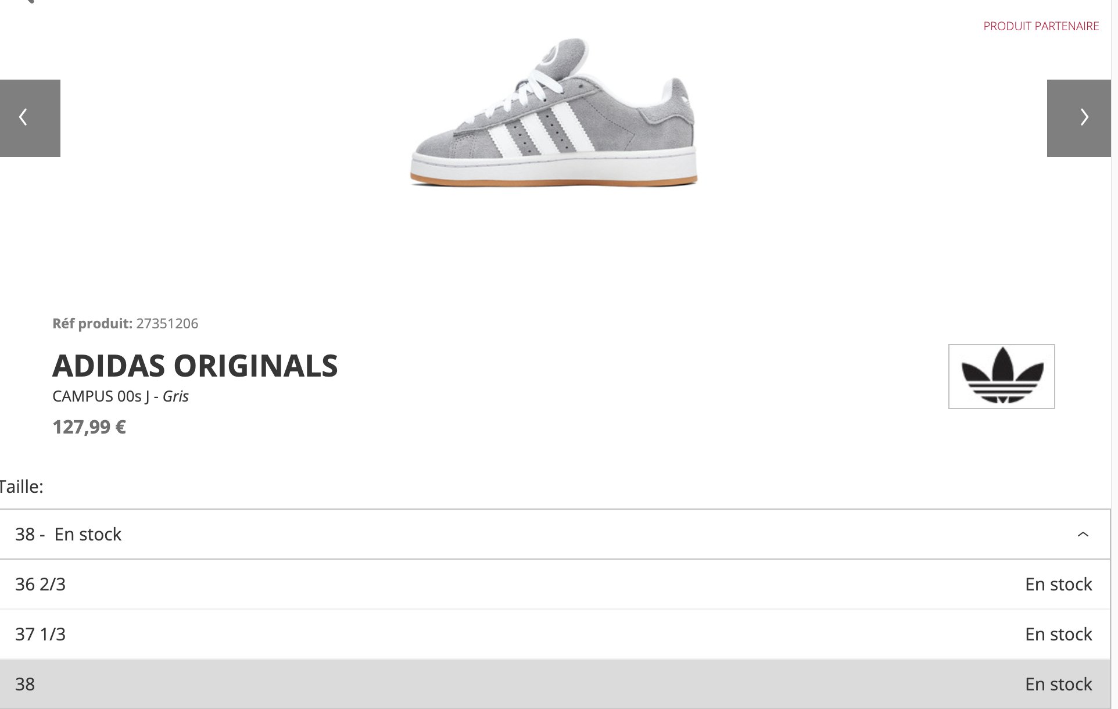Click En stock status of highlighted size 38
Viewport: 1118px width, 709px height.
click(1059, 684)
